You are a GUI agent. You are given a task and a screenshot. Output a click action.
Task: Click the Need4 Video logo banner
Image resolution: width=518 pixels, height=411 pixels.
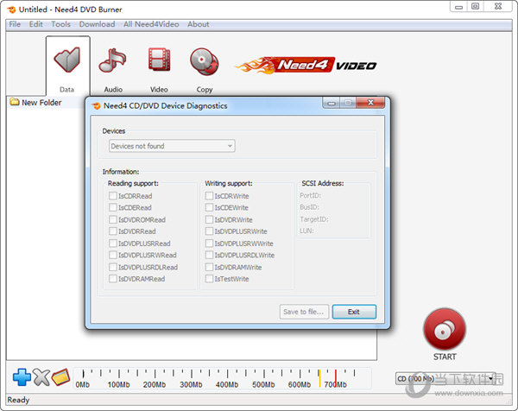click(x=306, y=65)
